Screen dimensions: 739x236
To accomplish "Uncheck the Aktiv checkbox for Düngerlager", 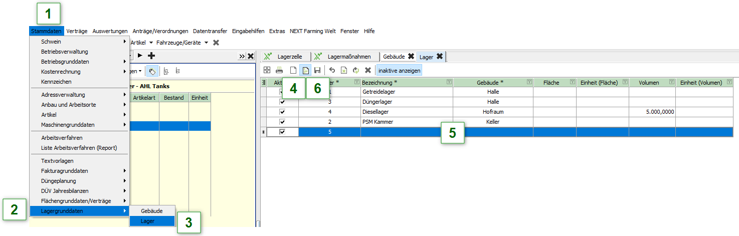I will [282, 102].
